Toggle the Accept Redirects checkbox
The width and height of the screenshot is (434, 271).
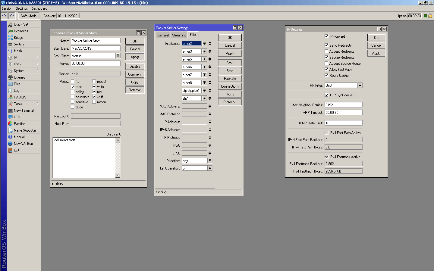[326, 51]
